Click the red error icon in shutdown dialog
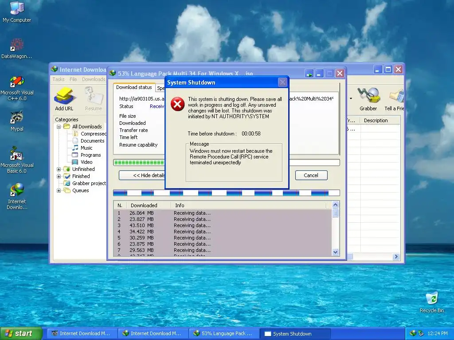The width and height of the screenshot is (454, 340). click(177, 104)
